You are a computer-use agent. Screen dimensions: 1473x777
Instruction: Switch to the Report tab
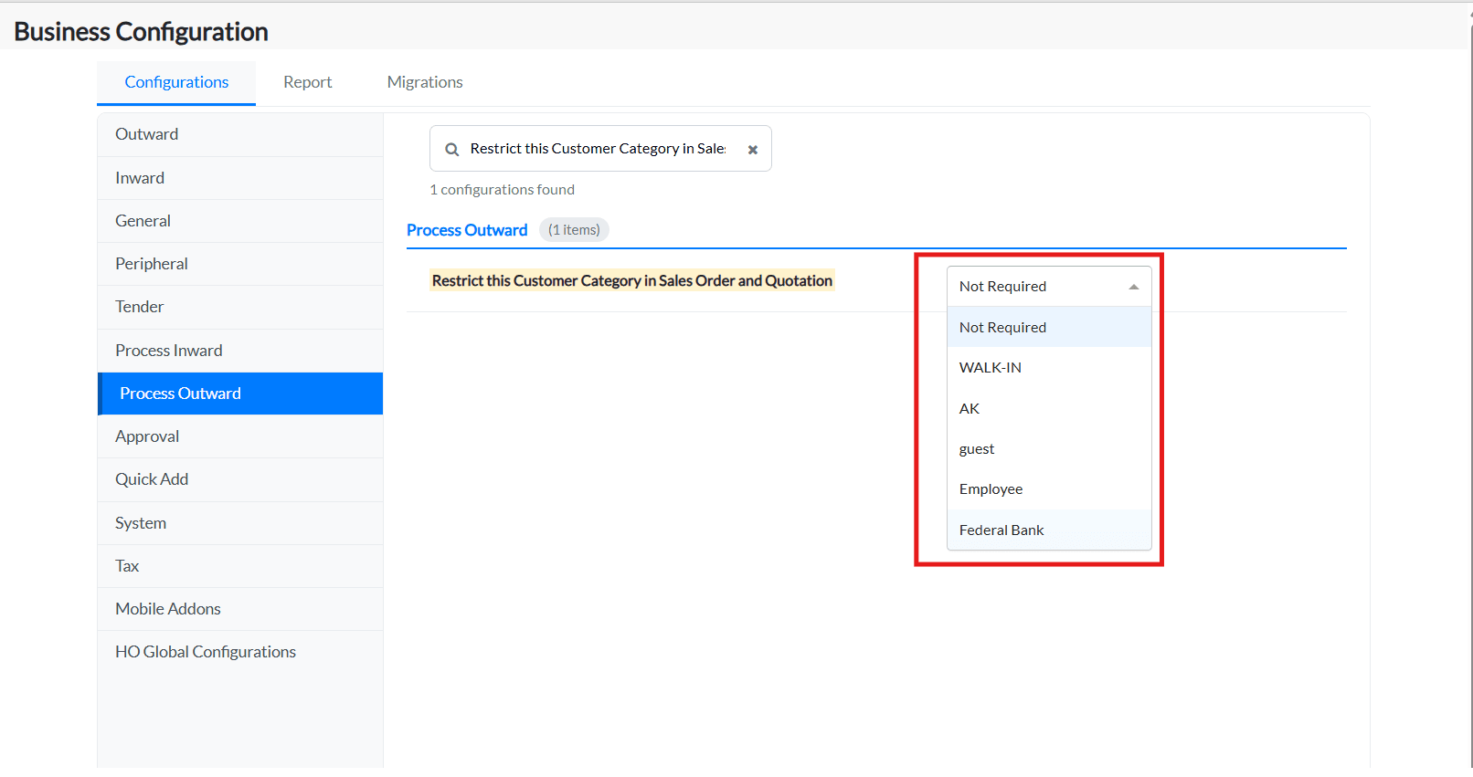[x=307, y=82]
